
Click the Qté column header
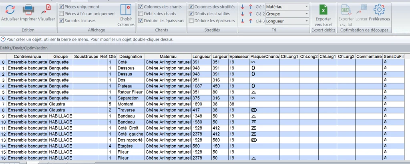[x=113, y=57]
